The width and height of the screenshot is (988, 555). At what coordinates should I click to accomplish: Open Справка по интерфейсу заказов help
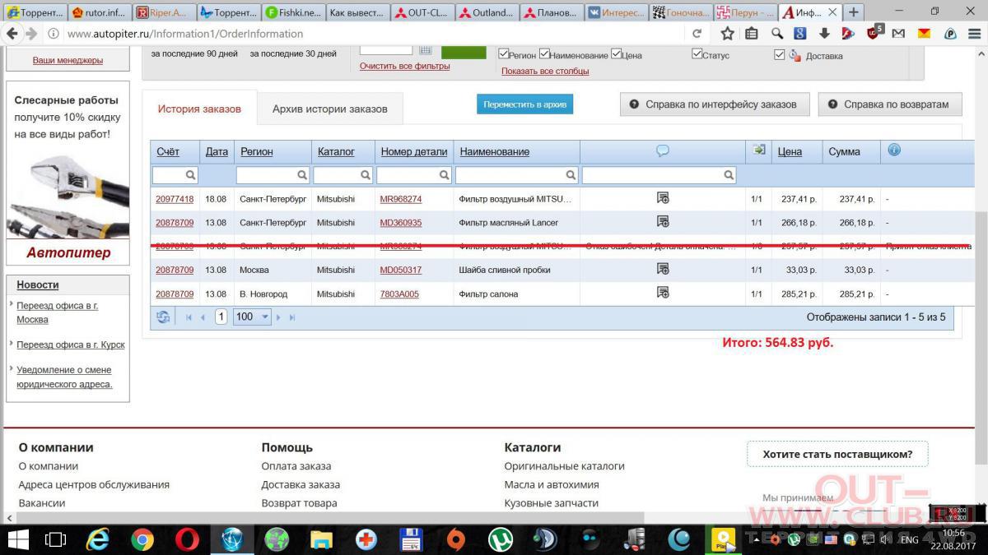[714, 104]
